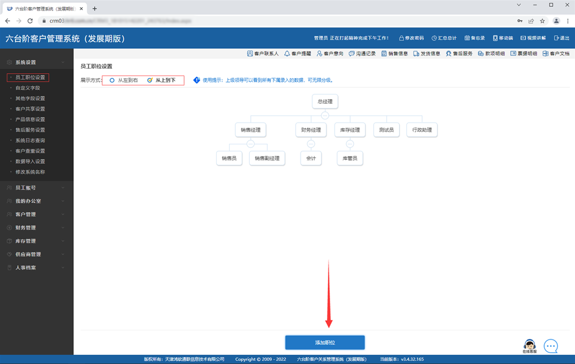Open 沟通记录 chat bubble toolbar icon
Image resolution: width=575 pixels, height=364 pixels.
click(352, 54)
